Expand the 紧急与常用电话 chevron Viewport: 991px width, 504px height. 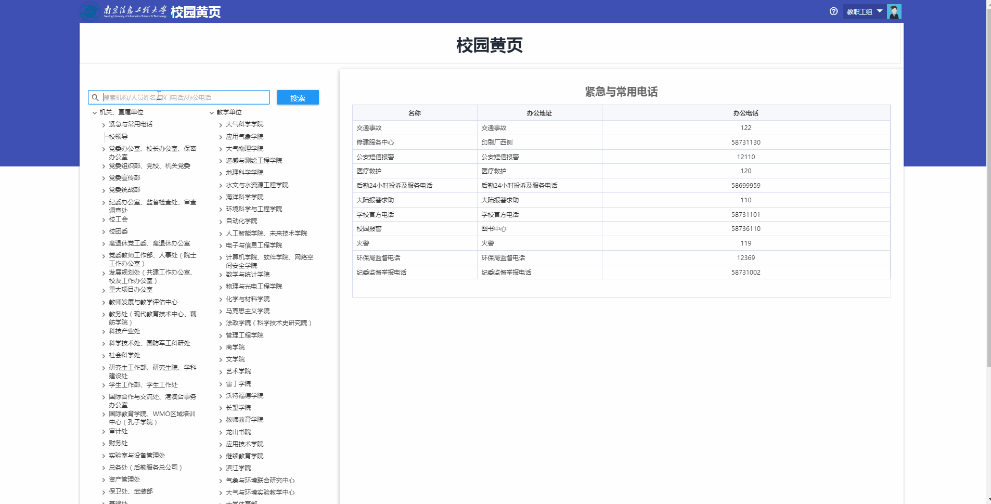[104, 125]
